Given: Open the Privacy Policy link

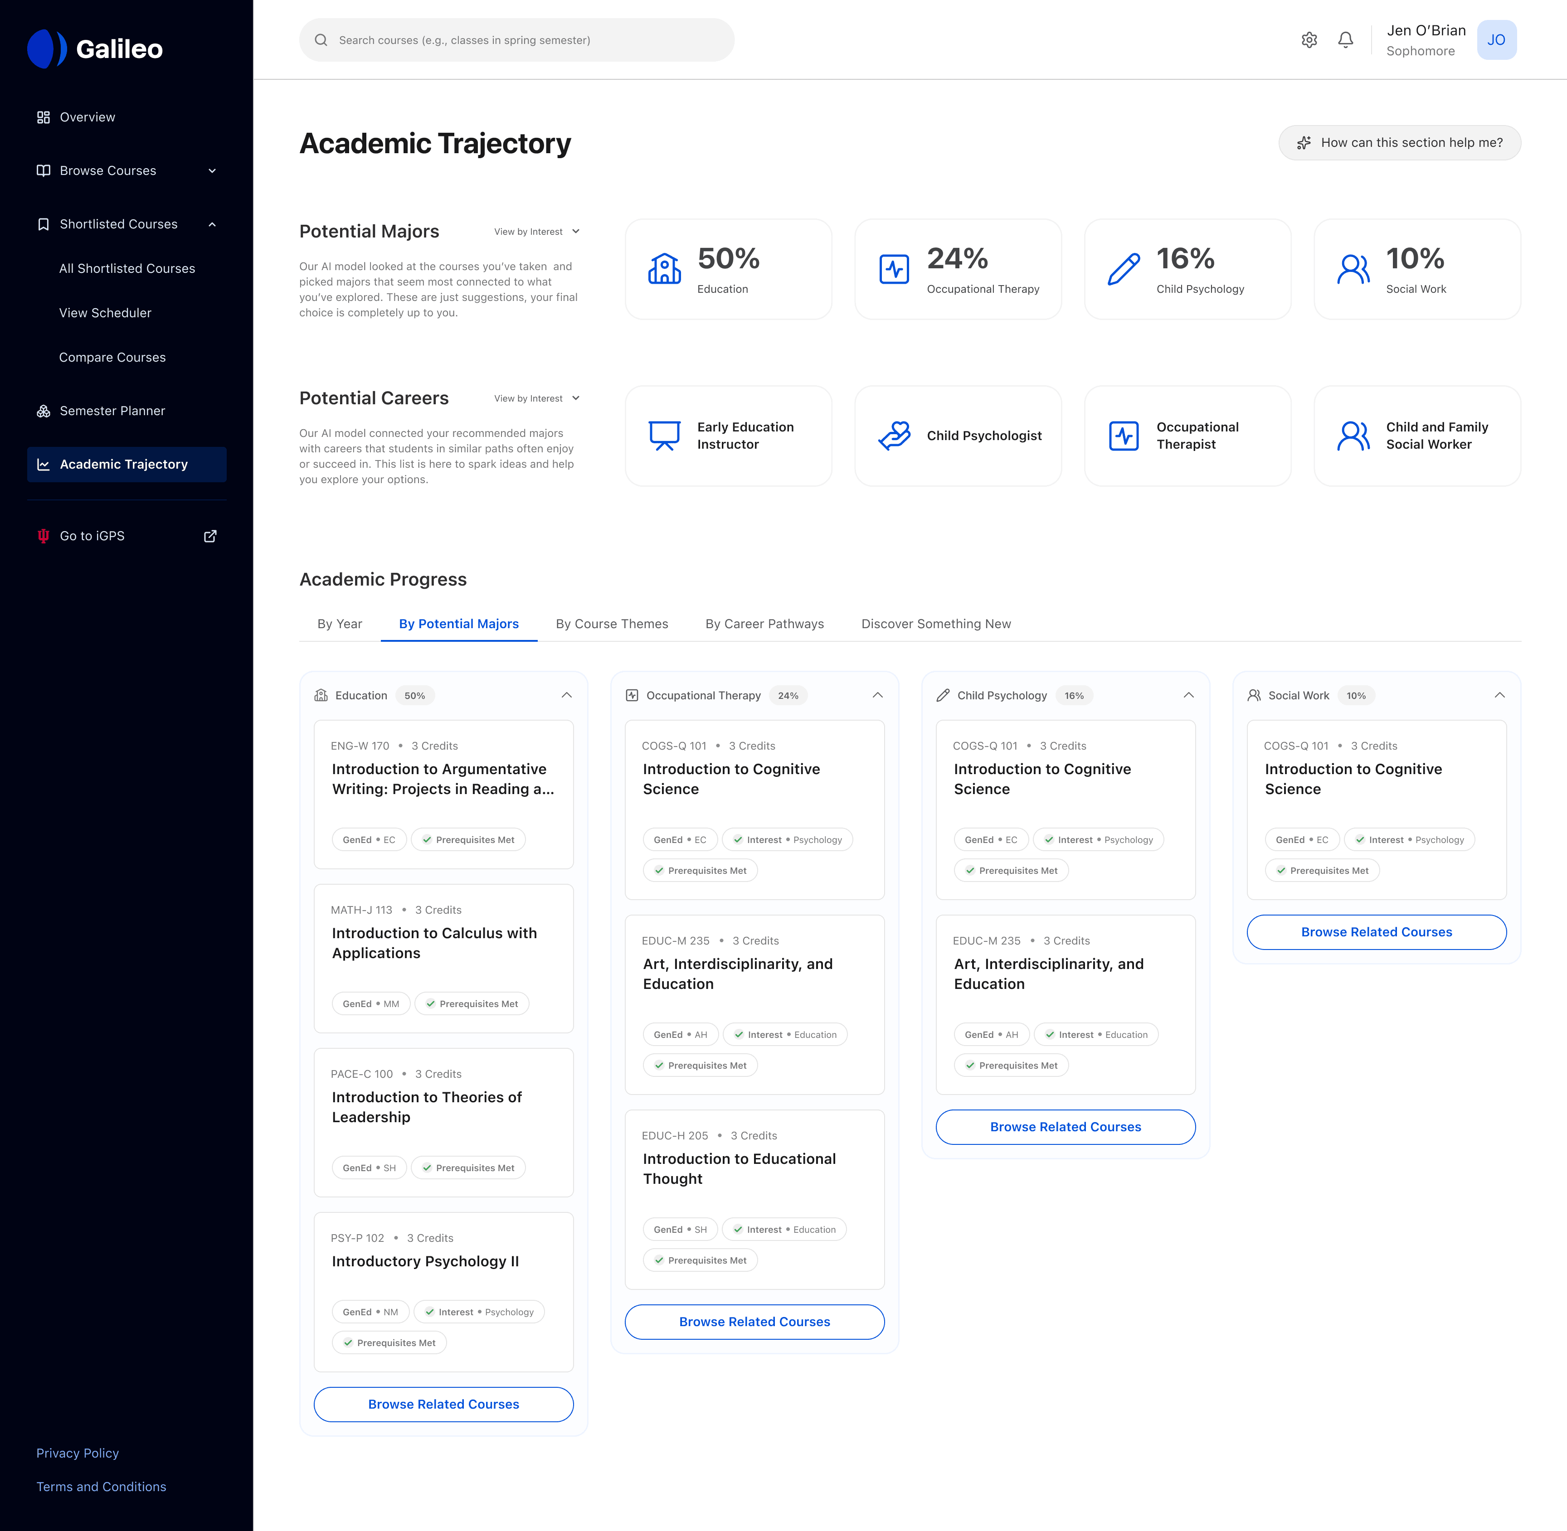Looking at the screenshot, I should [x=77, y=1453].
